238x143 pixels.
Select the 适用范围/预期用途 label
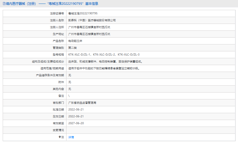[52, 68]
